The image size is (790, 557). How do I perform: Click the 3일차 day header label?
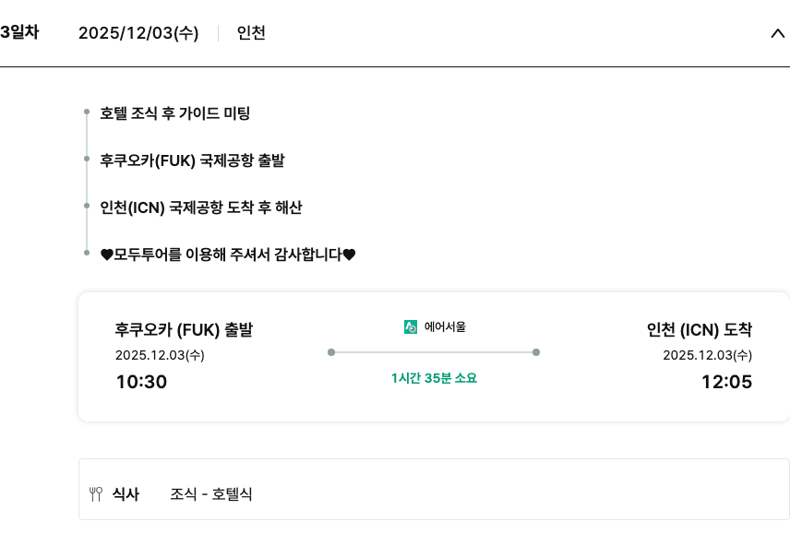[19, 32]
